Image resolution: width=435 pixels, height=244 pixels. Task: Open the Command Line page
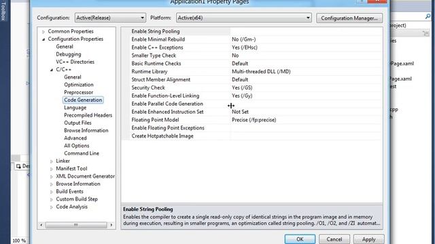82,153
